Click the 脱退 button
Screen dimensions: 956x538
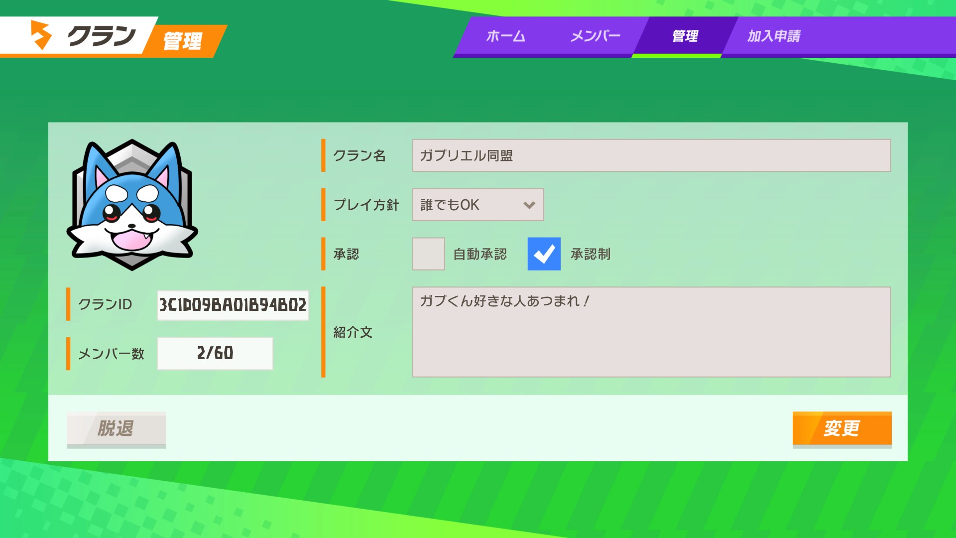click(116, 428)
